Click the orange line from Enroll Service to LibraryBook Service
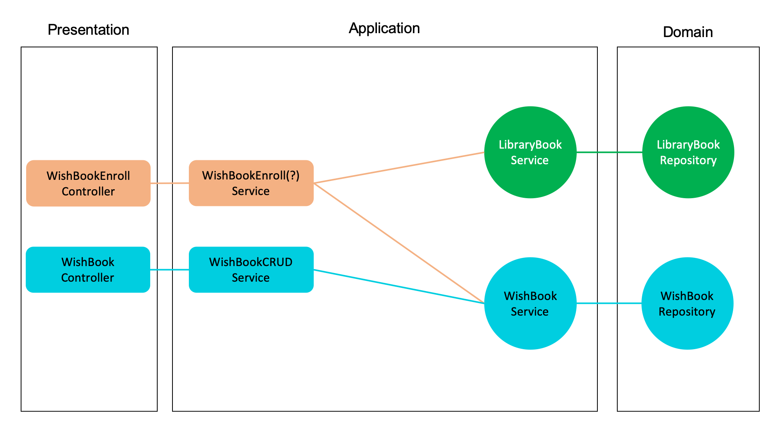 399,168
